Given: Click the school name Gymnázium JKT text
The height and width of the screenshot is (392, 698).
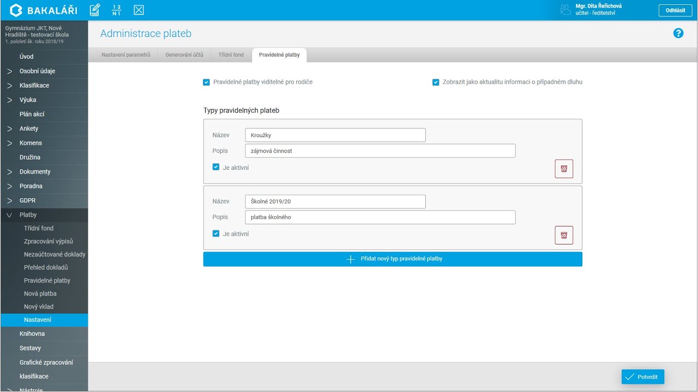Looking at the screenshot, I should click(x=37, y=32).
